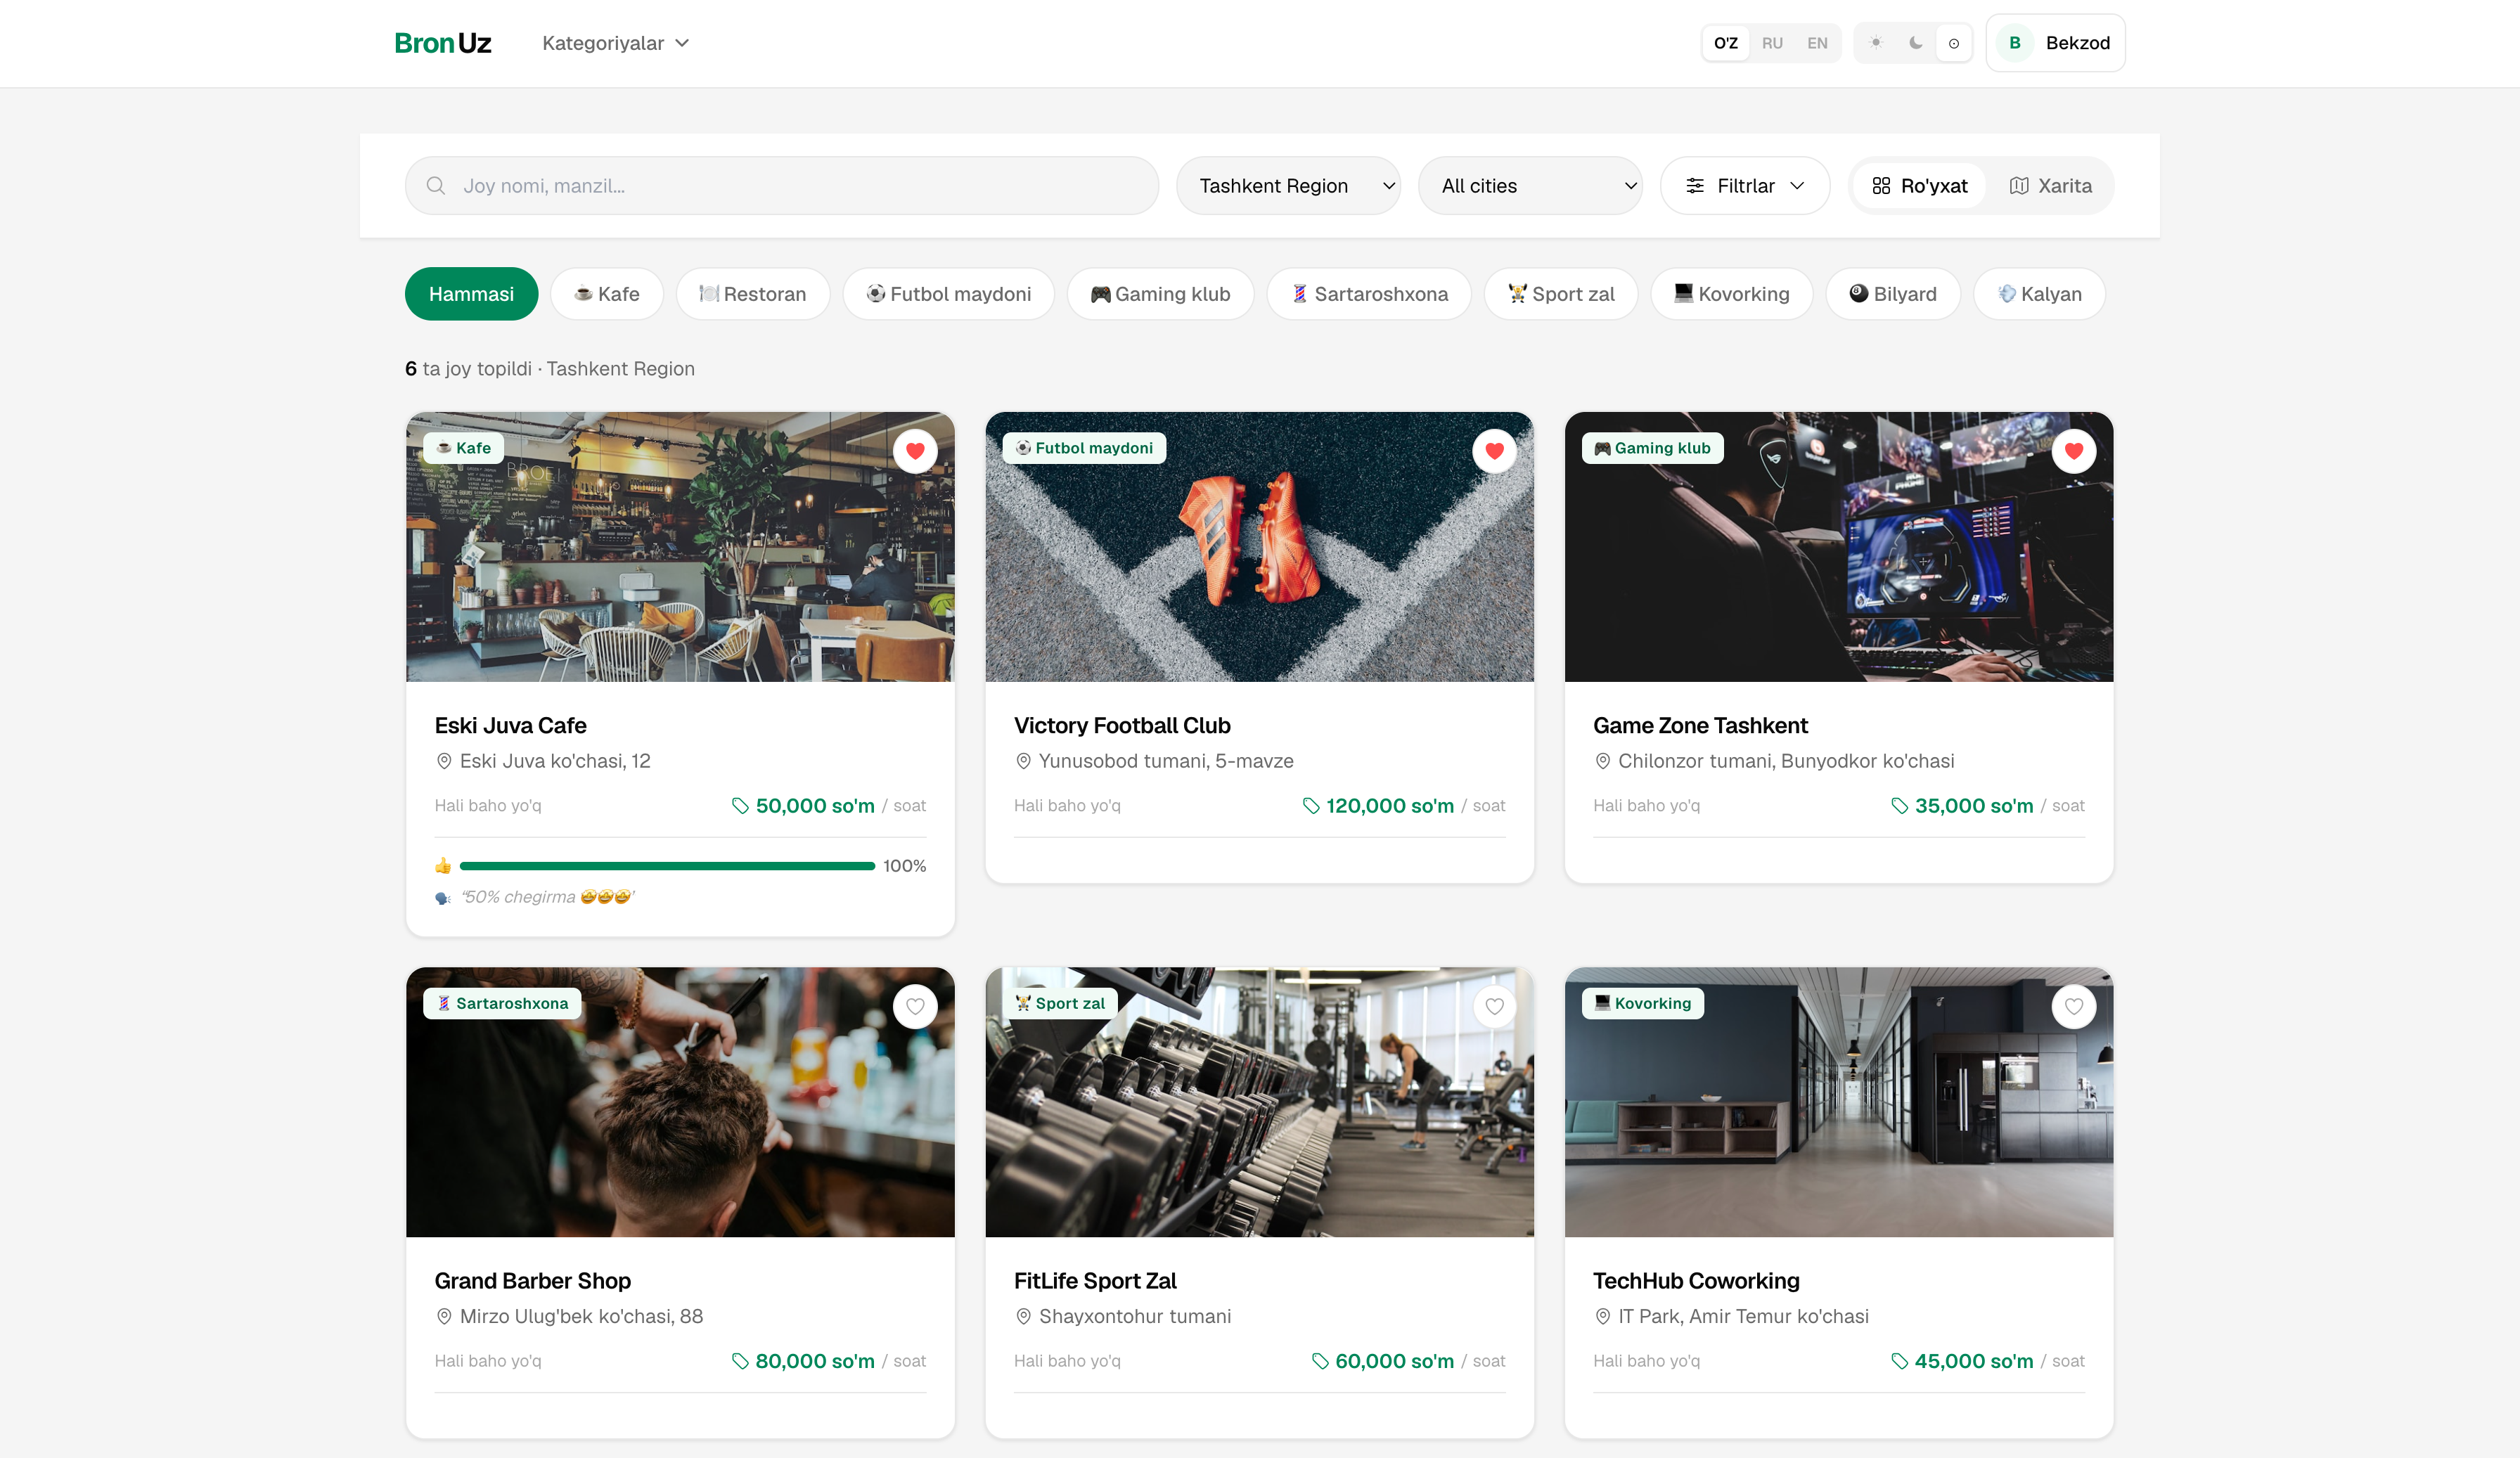Filter by Sport zal category chip

point(1561,294)
